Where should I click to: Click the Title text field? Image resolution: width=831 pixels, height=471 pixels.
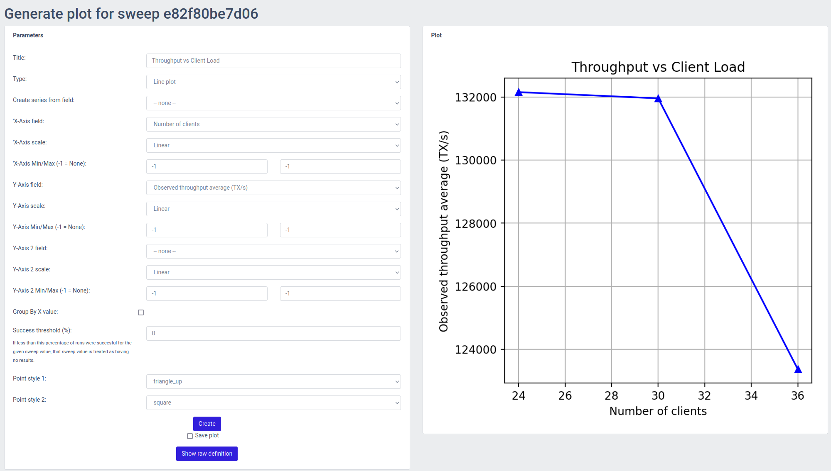tap(273, 61)
